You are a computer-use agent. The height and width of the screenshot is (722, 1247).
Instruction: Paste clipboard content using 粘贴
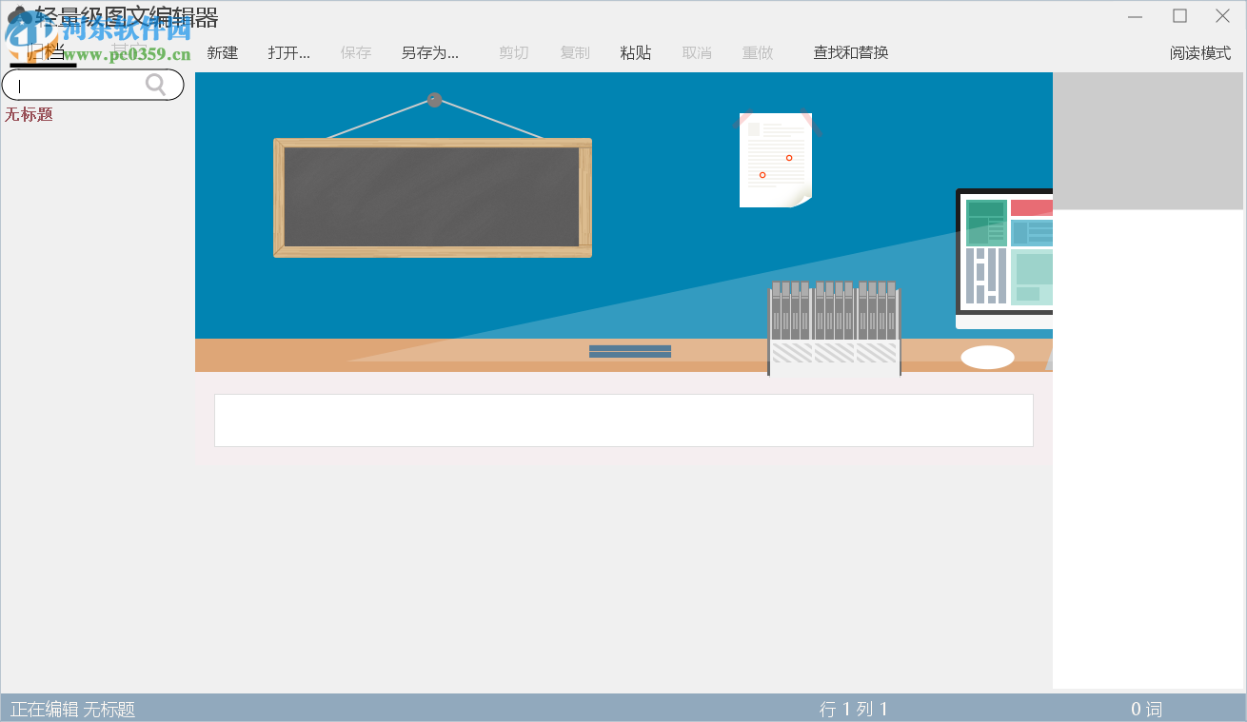(x=635, y=52)
